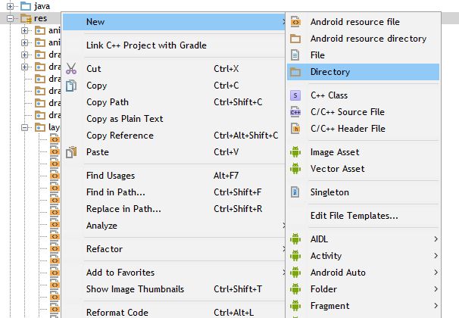Click the Cut scissors icon
This screenshot has width=459, height=318.
(71, 69)
